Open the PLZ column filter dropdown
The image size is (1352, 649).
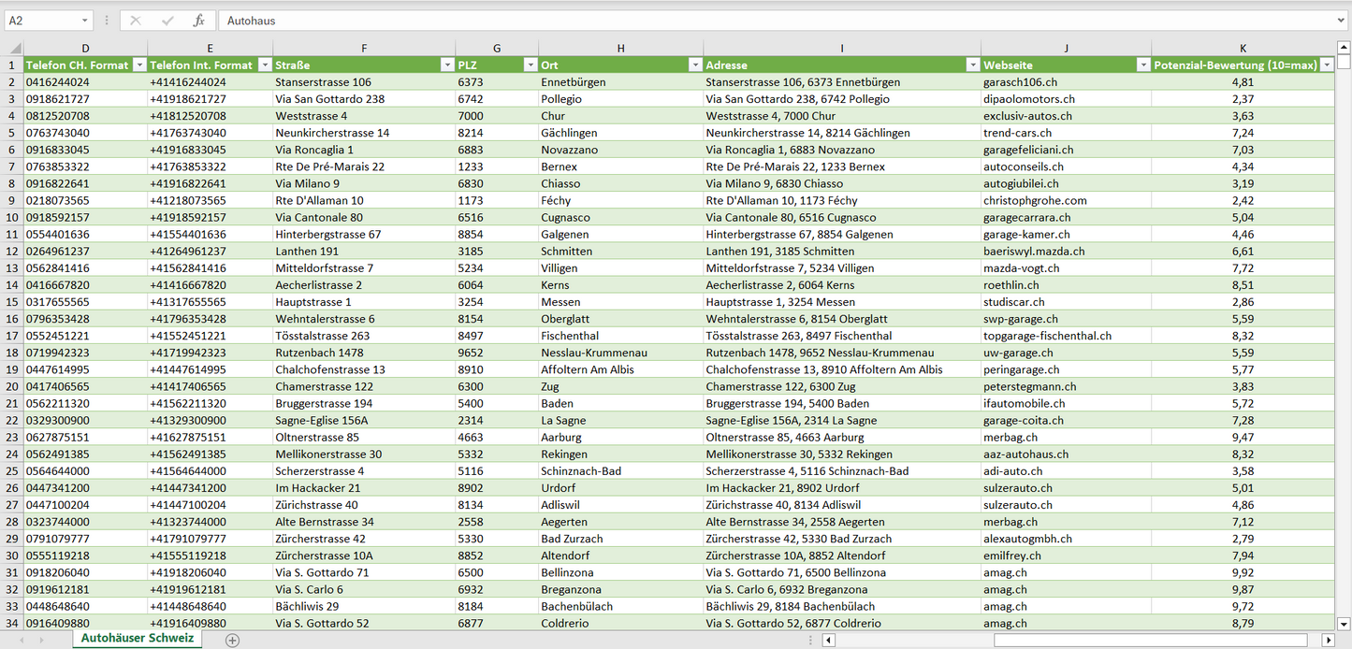pyautogui.click(x=529, y=65)
